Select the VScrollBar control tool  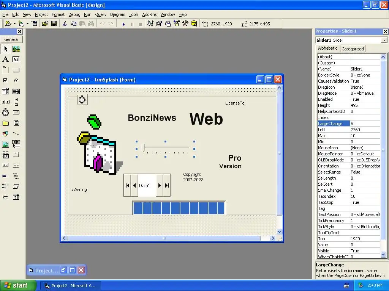(16, 102)
